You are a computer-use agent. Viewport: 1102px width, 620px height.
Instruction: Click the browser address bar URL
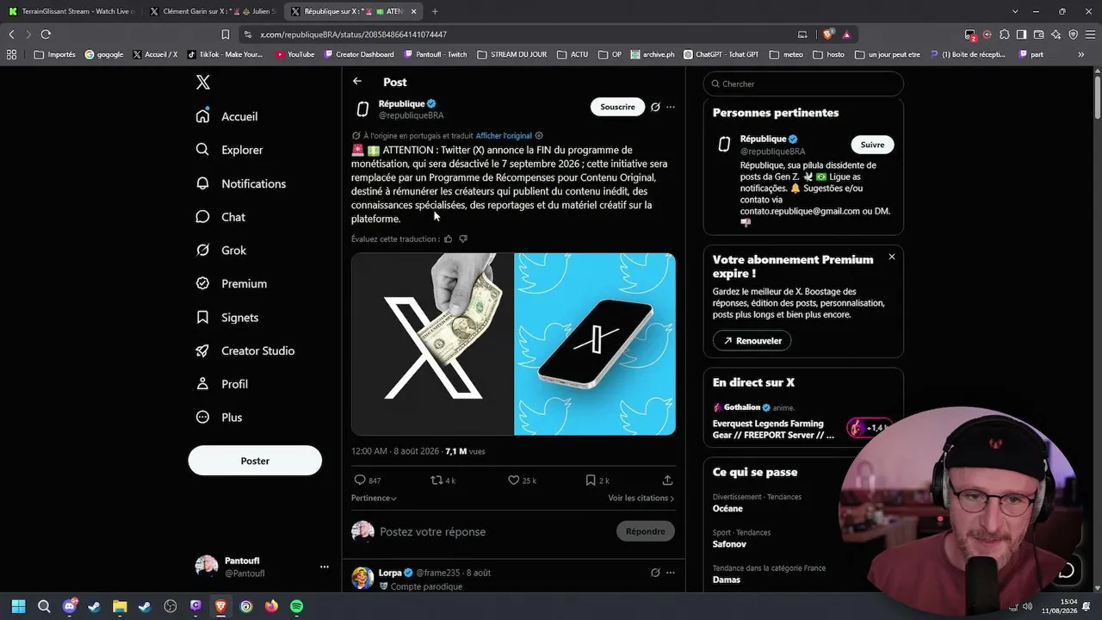(353, 34)
